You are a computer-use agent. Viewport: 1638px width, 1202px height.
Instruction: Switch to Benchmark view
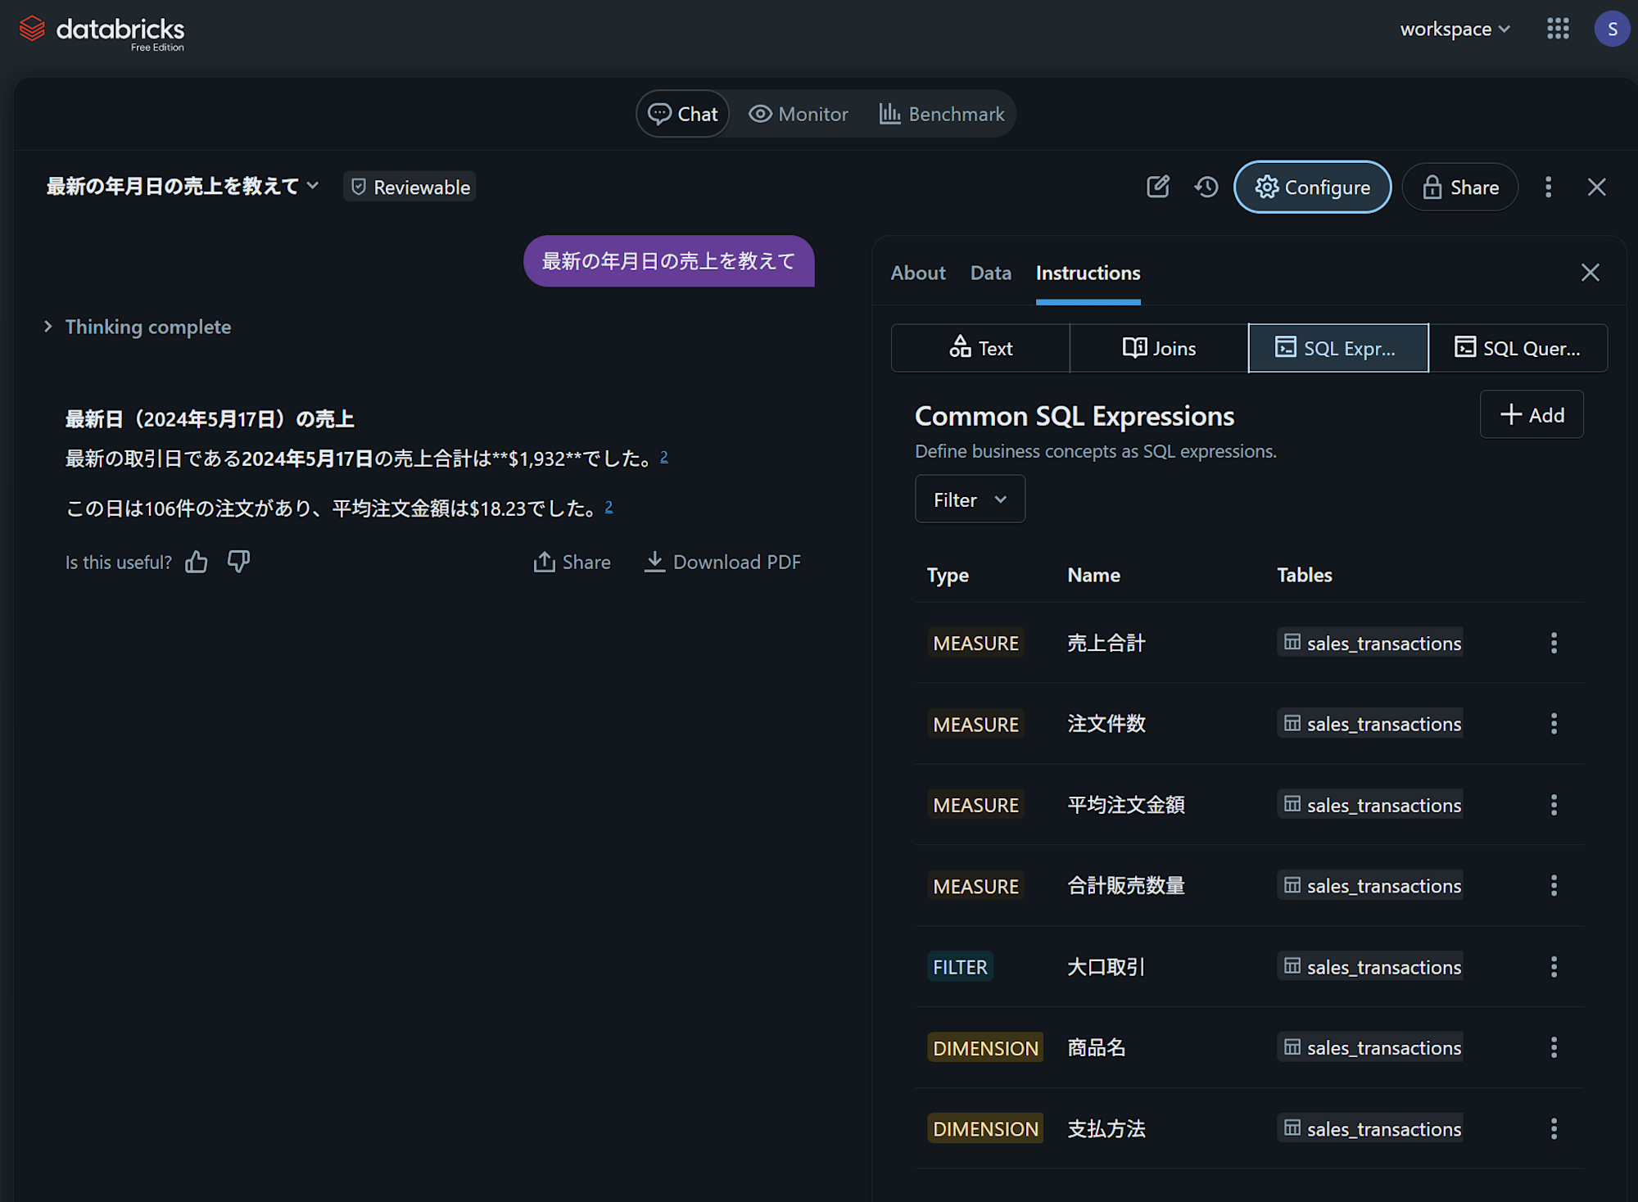coord(942,114)
